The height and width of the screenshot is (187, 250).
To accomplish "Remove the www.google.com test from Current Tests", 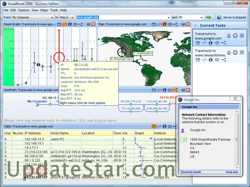I will pos(242,36).
